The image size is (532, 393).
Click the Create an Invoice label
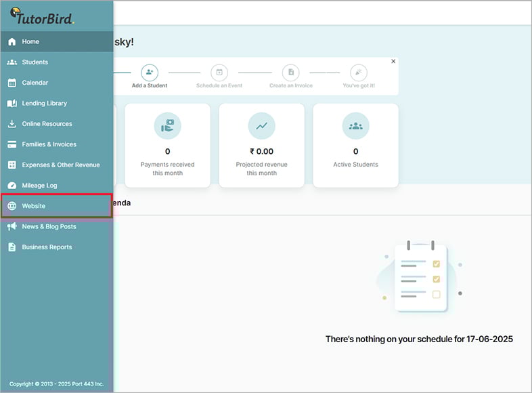(291, 85)
